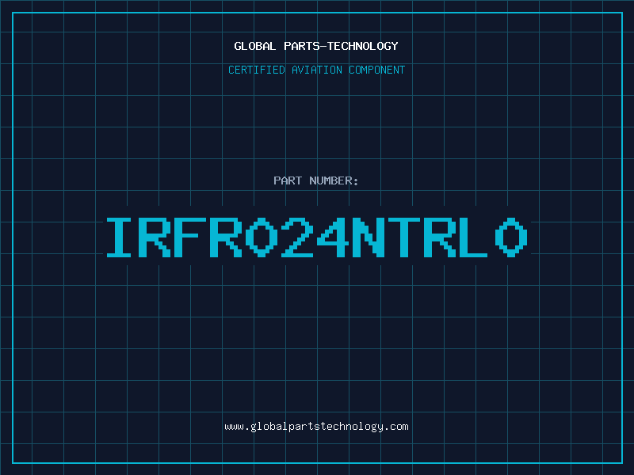
Task: Select the part number IRFR024NTRL0
Action: [x=316, y=237]
